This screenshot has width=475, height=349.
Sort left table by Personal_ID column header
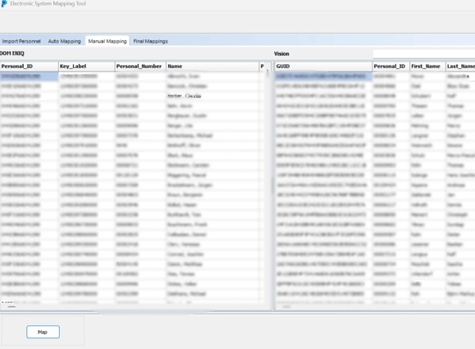pos(29,66)
